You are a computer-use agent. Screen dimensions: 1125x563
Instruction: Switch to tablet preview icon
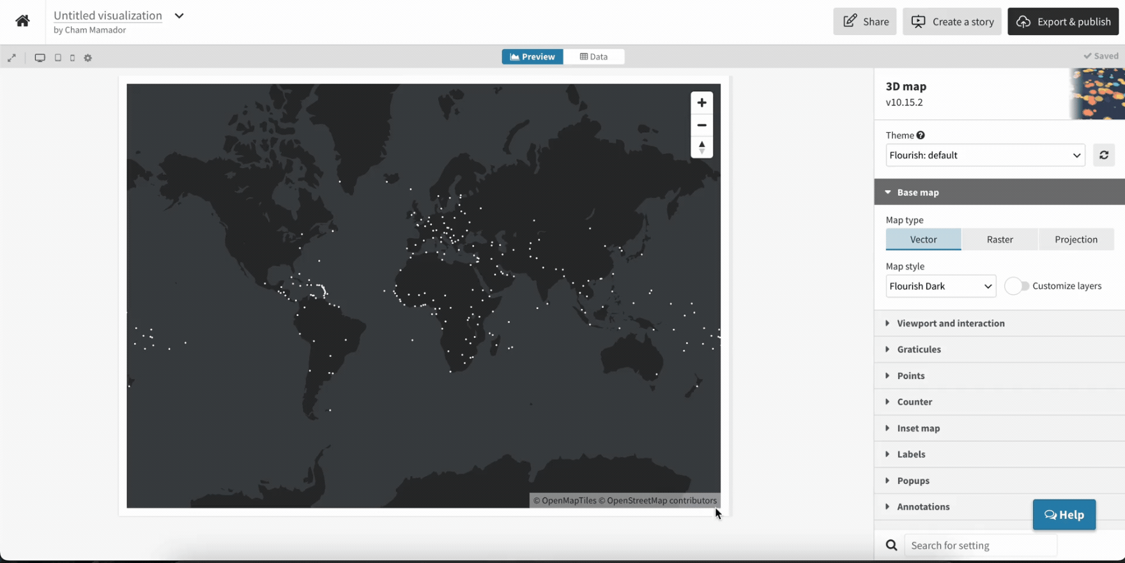[x=58, y=57]
